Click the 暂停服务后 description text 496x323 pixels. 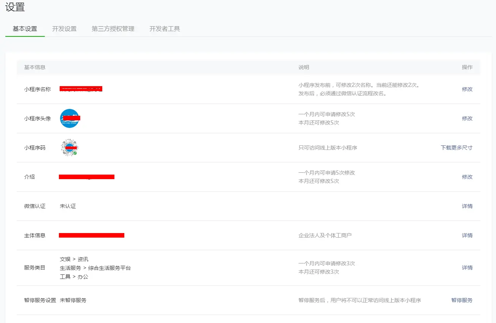360,300
